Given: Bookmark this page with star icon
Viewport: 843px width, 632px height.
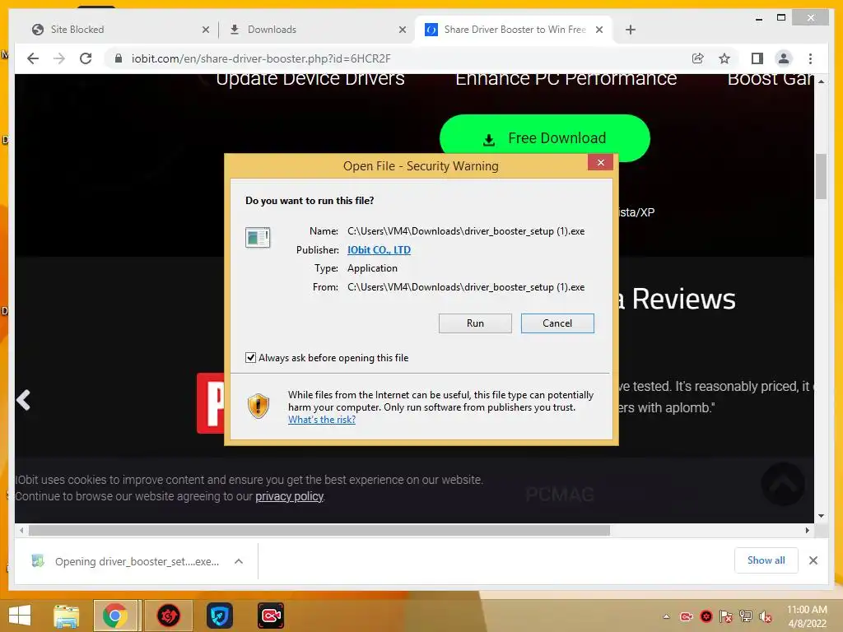Looking at the screenshot, I should [724, 58].
